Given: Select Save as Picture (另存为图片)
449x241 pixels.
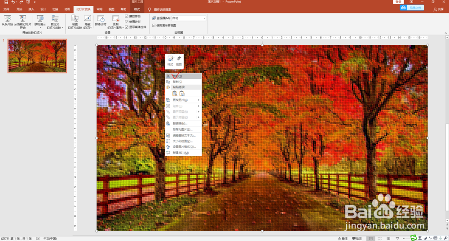Looking at the screenshot, I should coord(183,129).
